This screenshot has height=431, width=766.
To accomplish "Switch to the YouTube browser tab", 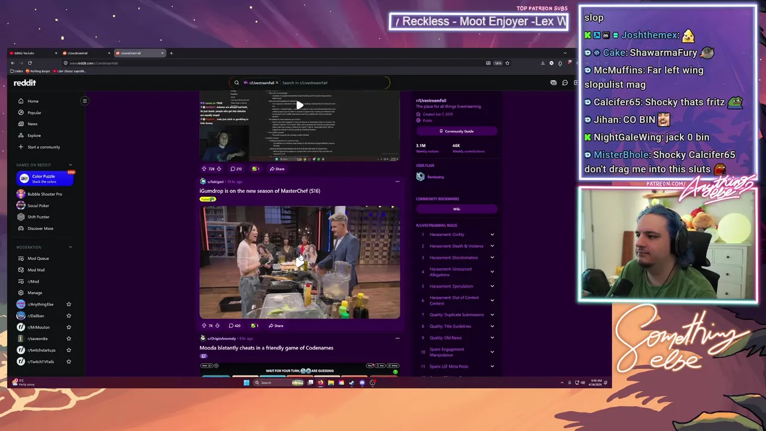I will tap(33, 53).
